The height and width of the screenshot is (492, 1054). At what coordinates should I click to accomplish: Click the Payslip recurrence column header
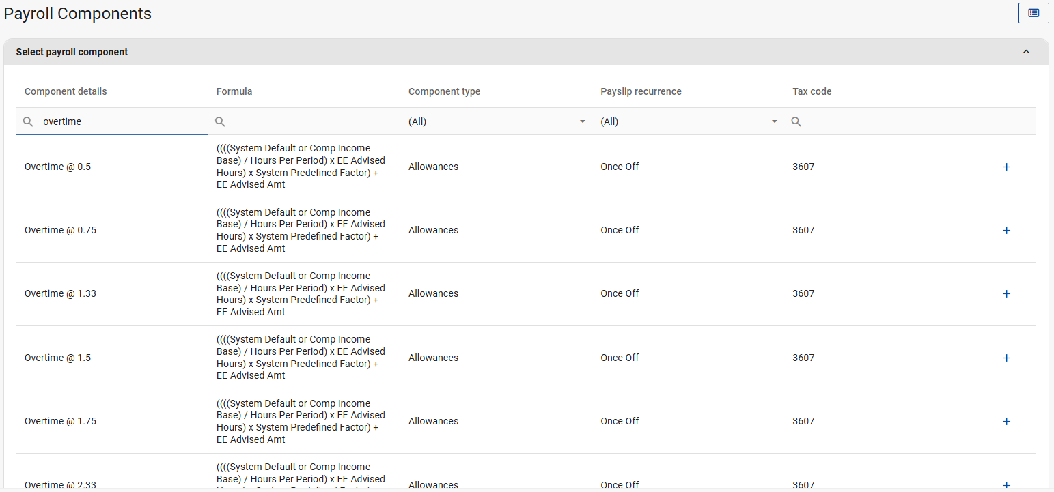641,91
